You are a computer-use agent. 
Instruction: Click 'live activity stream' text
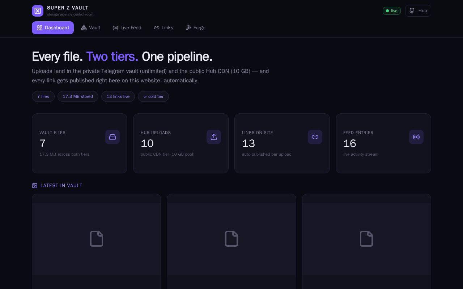[361, 154]
